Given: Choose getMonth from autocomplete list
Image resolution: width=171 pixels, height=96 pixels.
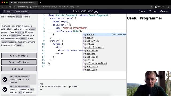Looking at the screenshot, I should tap(104, 54).
